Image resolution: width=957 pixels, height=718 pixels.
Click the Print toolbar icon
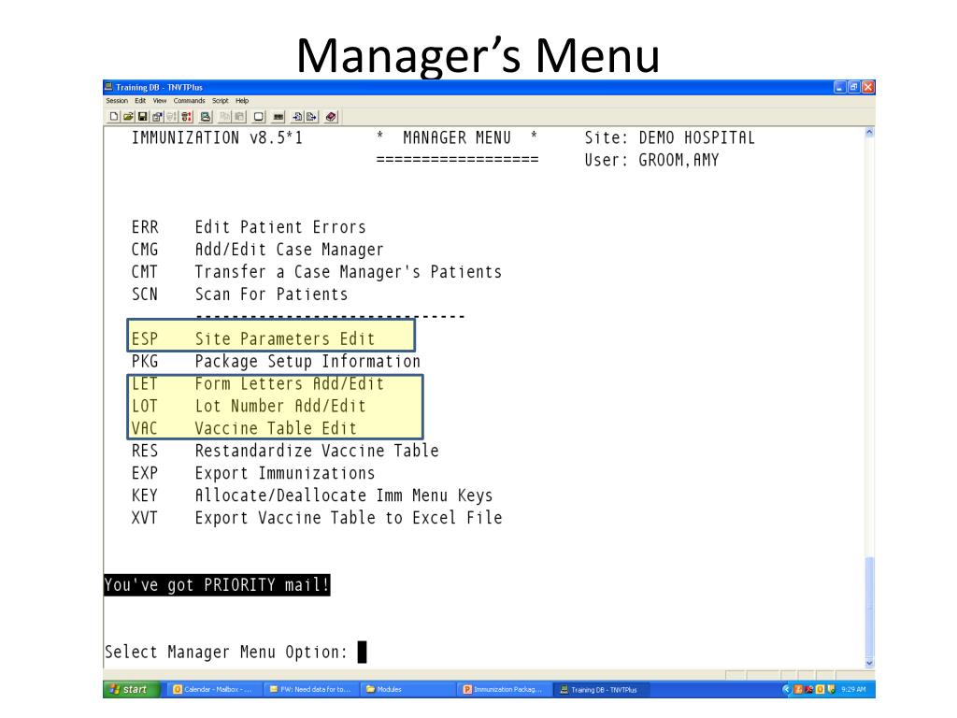[206, 117]
